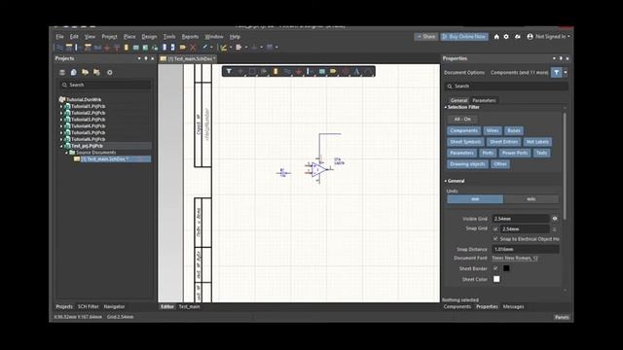Open the Not Signed In account dropdown

click(x=549, y=37)
